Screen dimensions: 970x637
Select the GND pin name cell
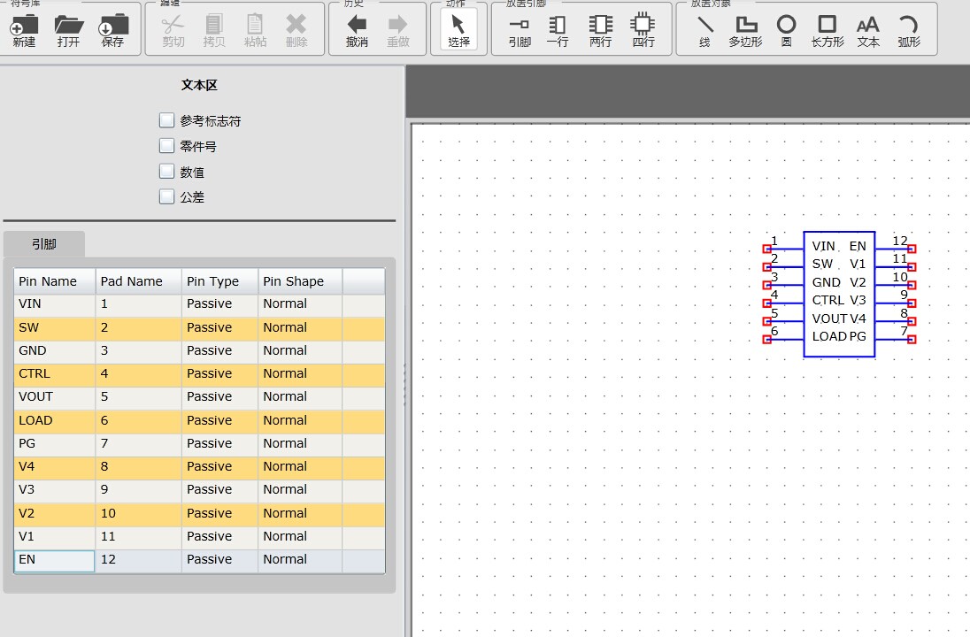coord(55,350)
